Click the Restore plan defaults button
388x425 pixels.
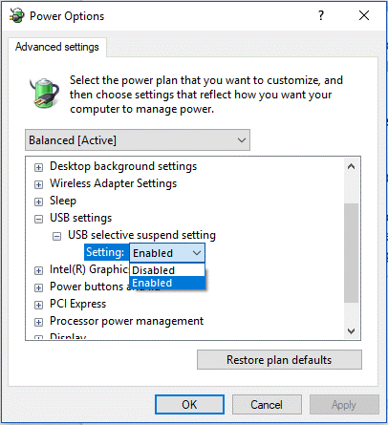(x=279, y=360)
